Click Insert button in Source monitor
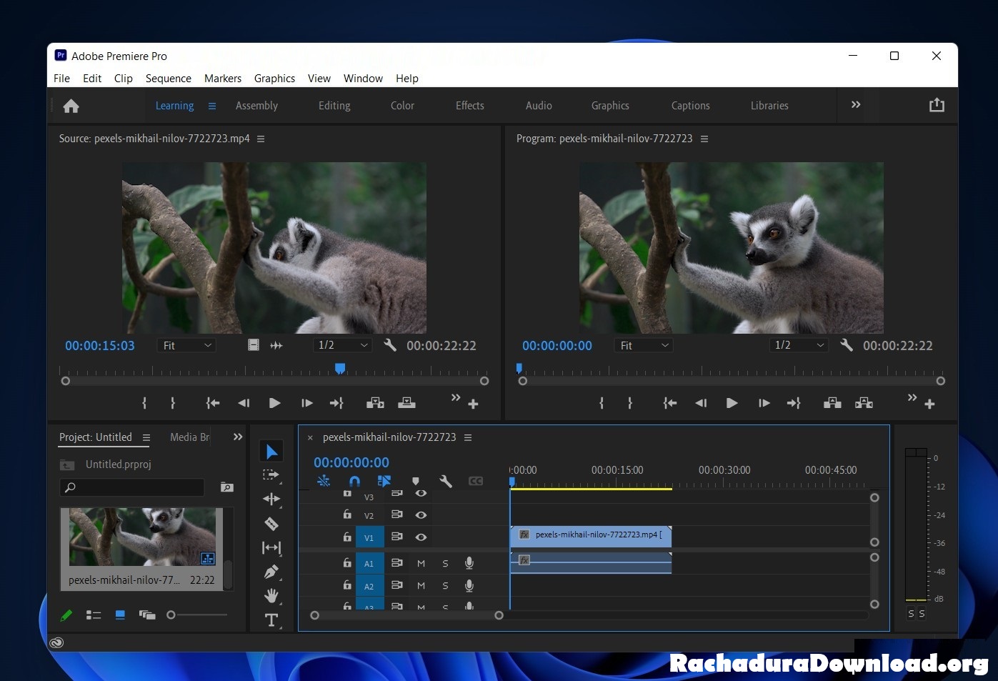The image size is (998, 681). point(375,403)
